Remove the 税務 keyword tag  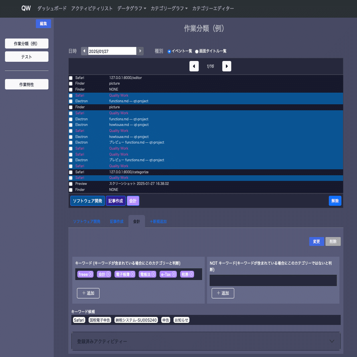pyautogui.click(x=191, y=274)
